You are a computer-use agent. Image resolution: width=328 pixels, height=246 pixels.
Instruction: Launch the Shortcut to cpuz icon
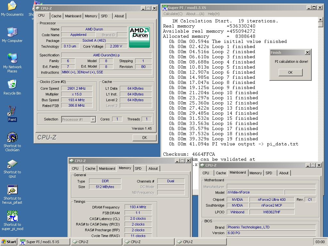(x=12, y=168)
